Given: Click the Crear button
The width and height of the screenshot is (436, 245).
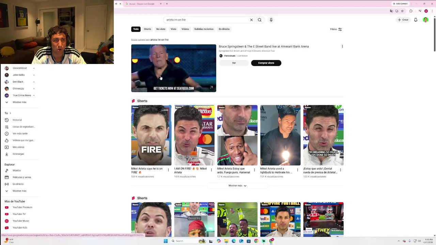Looking at the screenshot, I should pyautogui.click(x=403, y=20).
